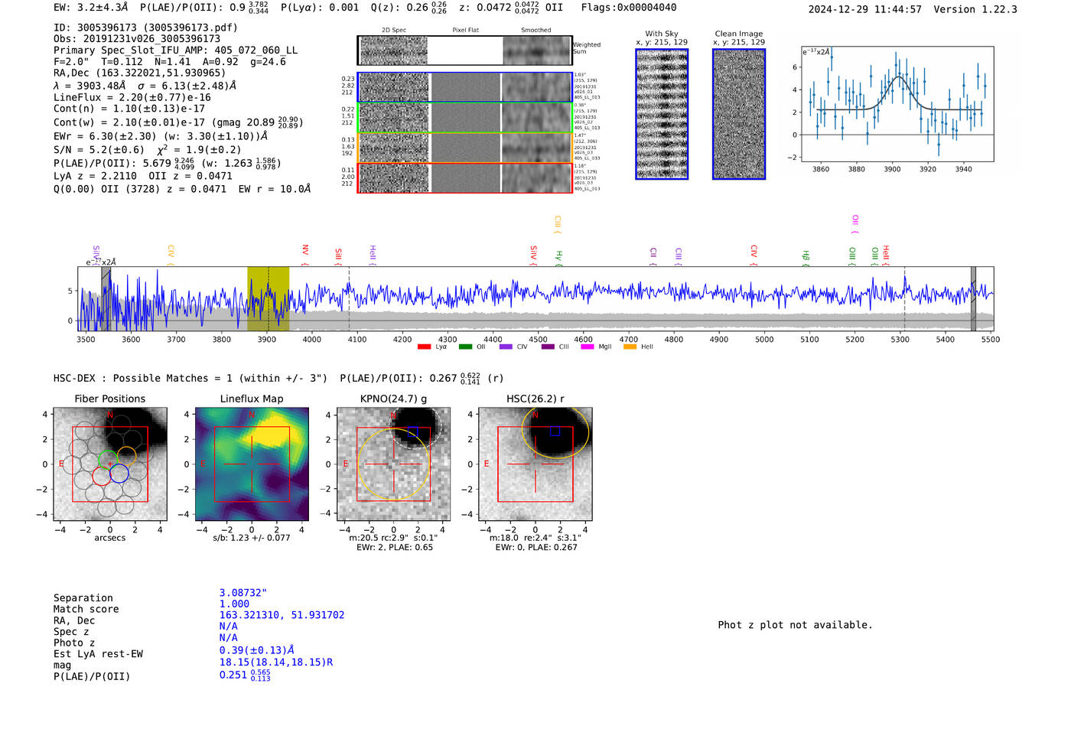Click the coordinates '163.321310, 51.931702'
Viewport: 1071px width, 729px height.
282,615
